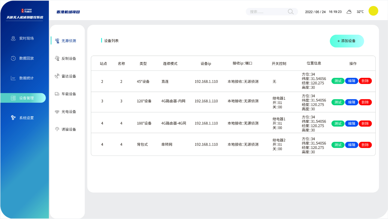Click the 添加设备 button
388x219 pixels.
tap(347, 41)
